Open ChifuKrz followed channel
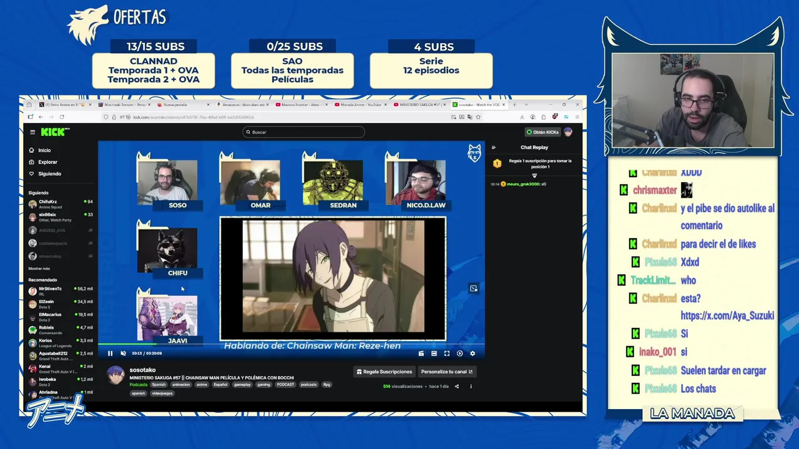 61,204
